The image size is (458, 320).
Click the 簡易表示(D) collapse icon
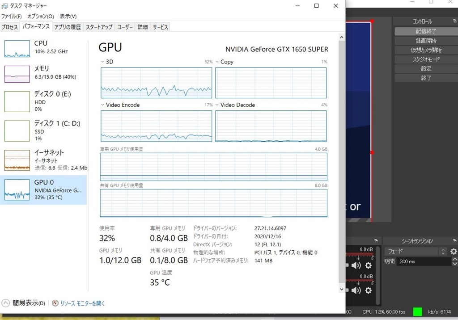pos(5,303)
